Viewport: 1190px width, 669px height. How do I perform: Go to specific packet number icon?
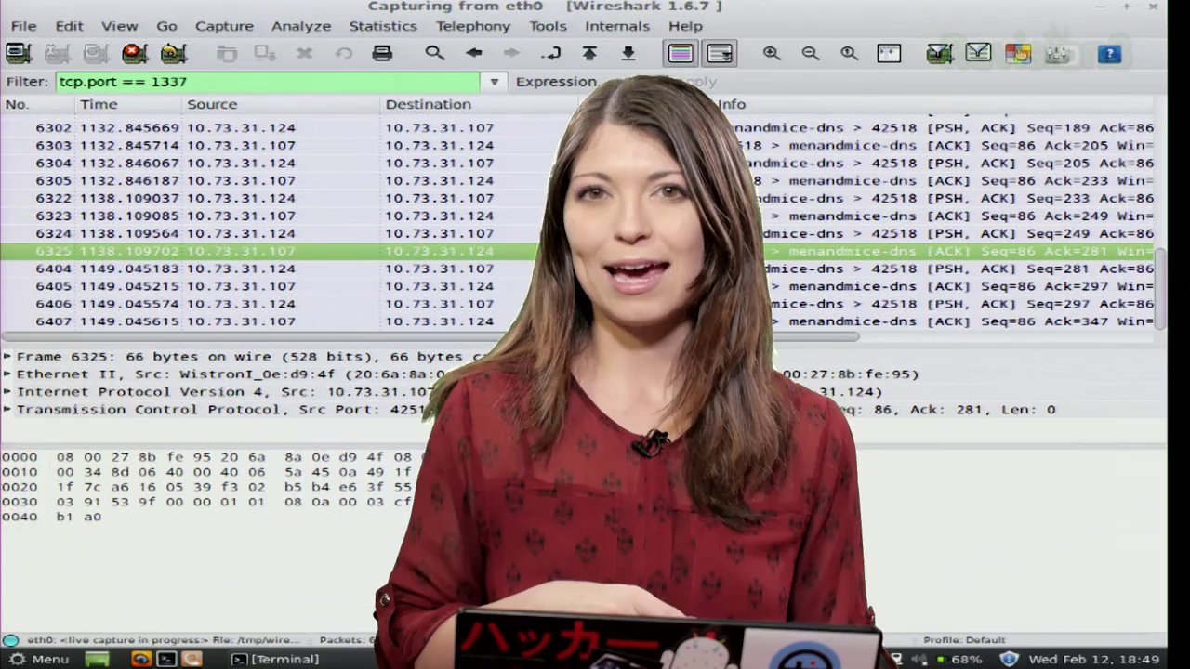tap(551, 53)
